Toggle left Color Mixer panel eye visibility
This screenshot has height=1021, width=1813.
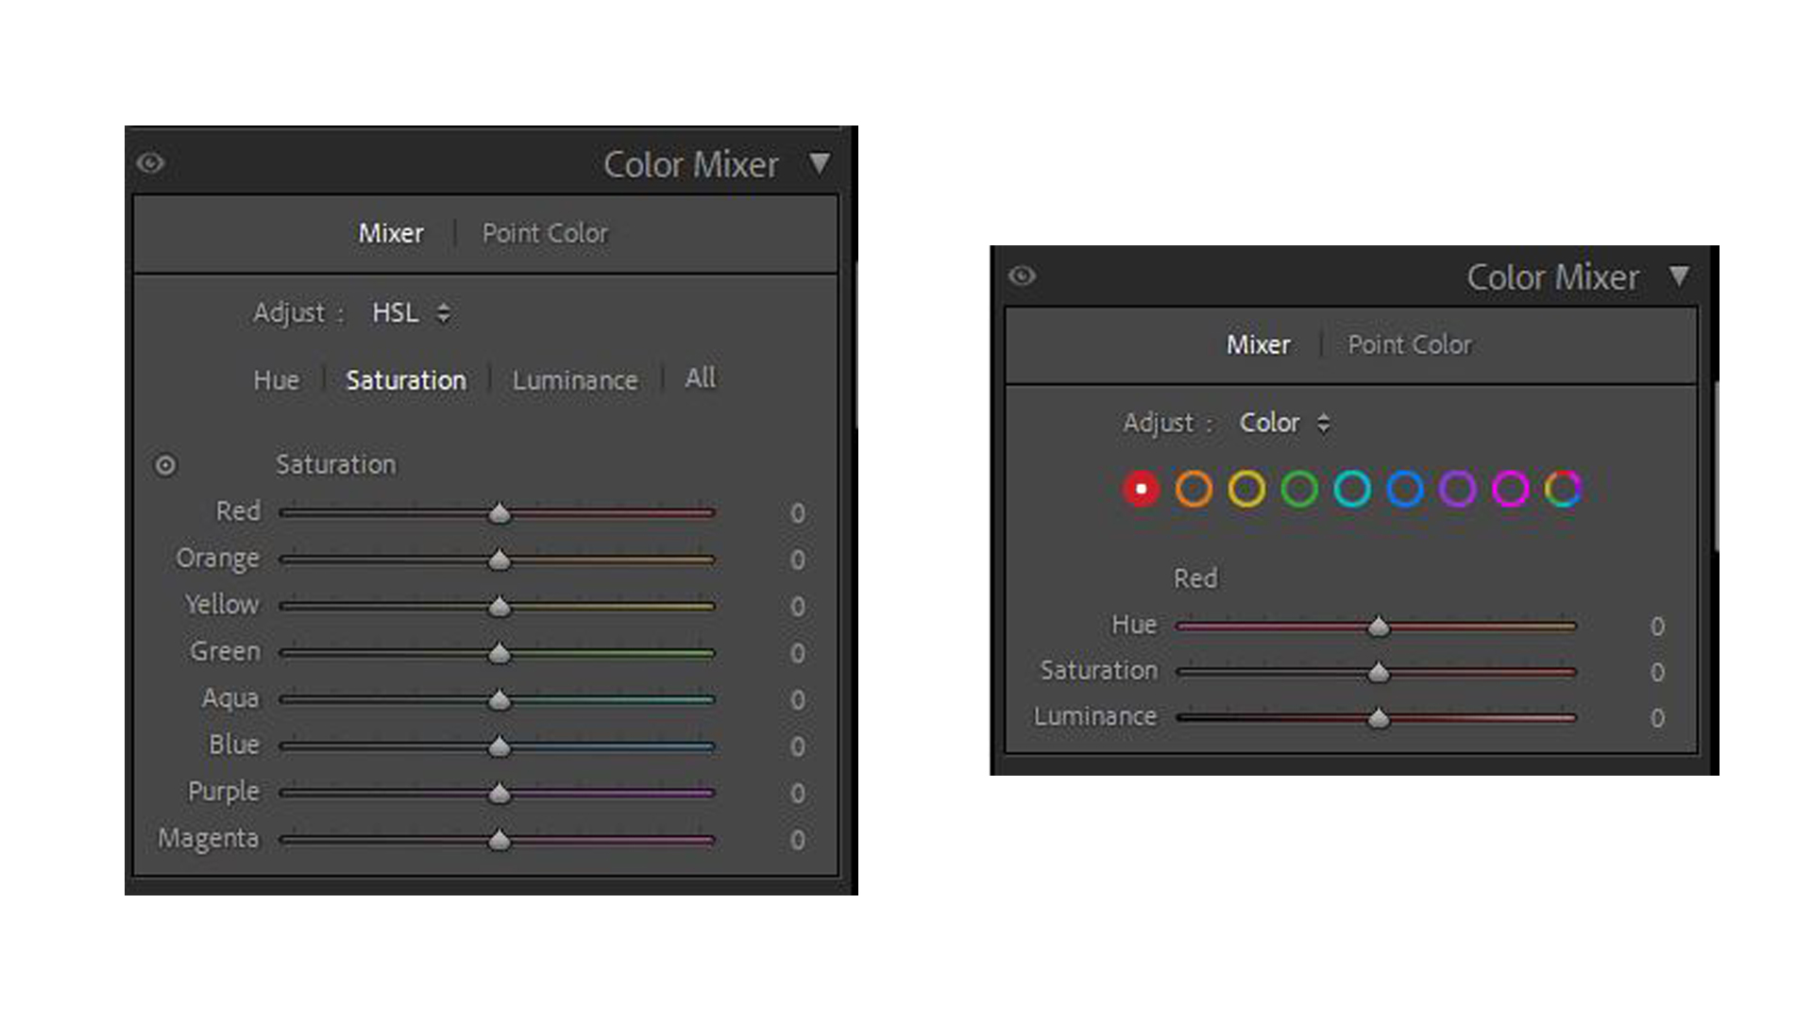point(150,163)
